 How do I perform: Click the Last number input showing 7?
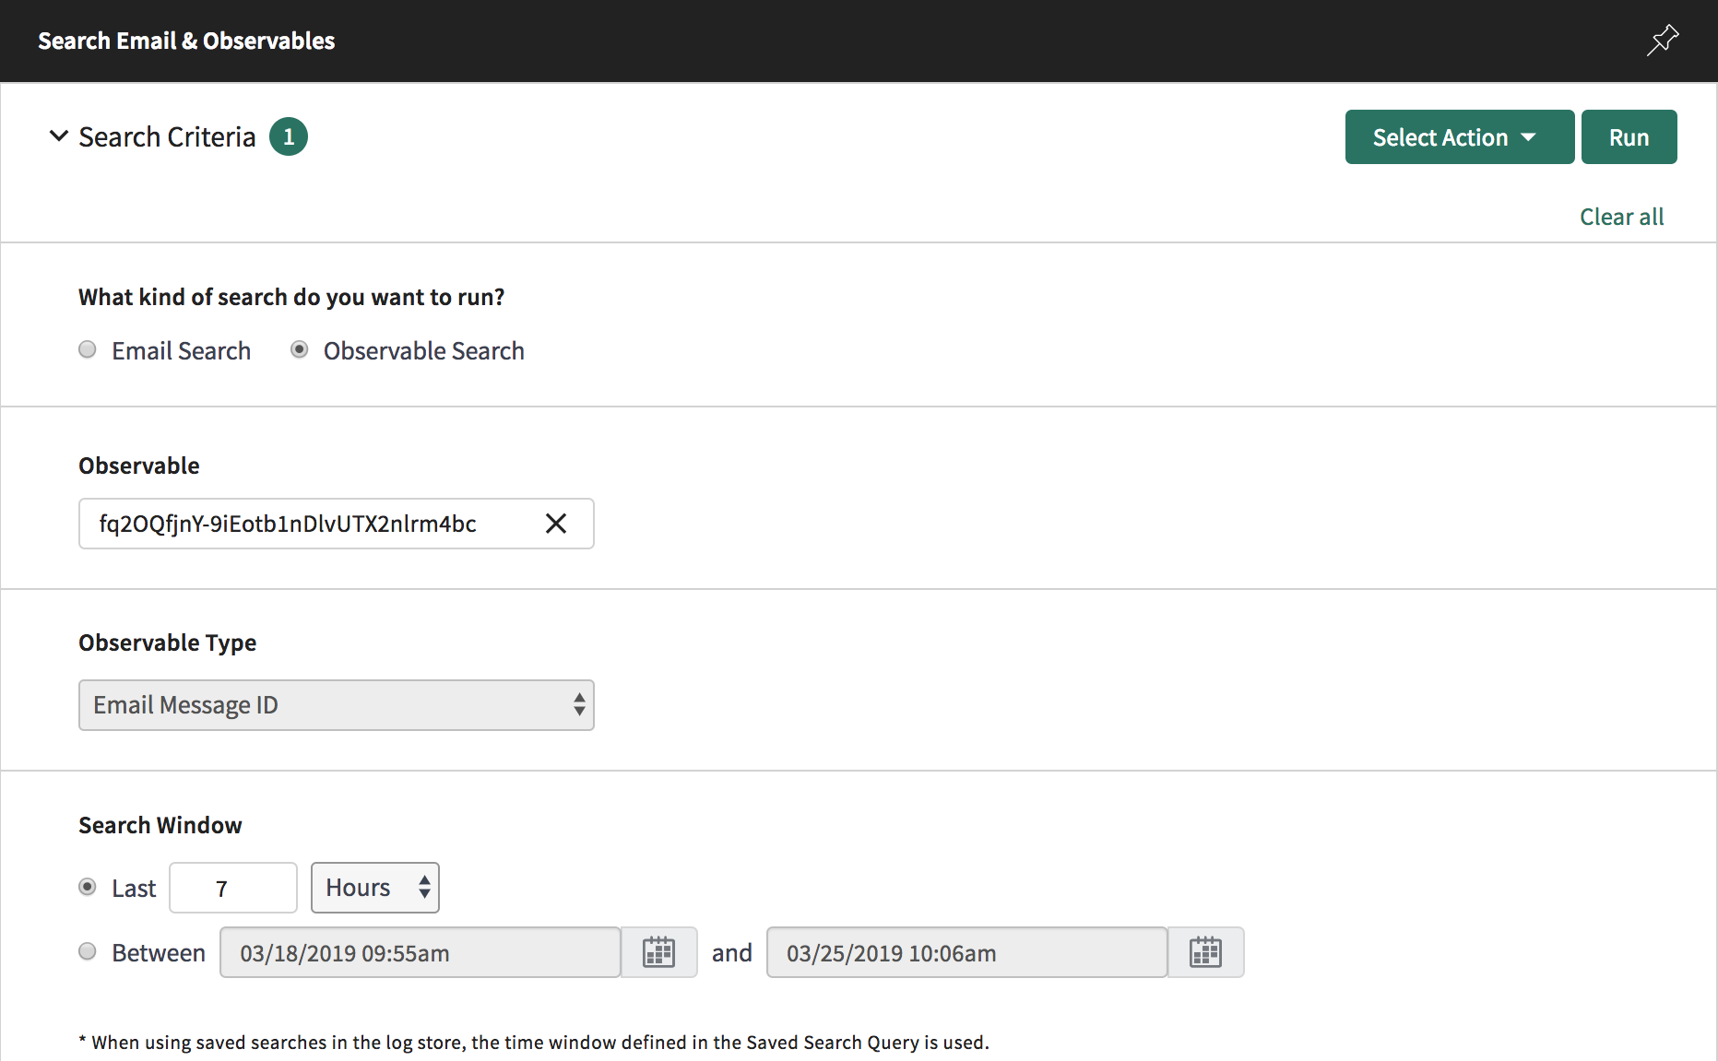pyautogui.click(x=233, y=888)
